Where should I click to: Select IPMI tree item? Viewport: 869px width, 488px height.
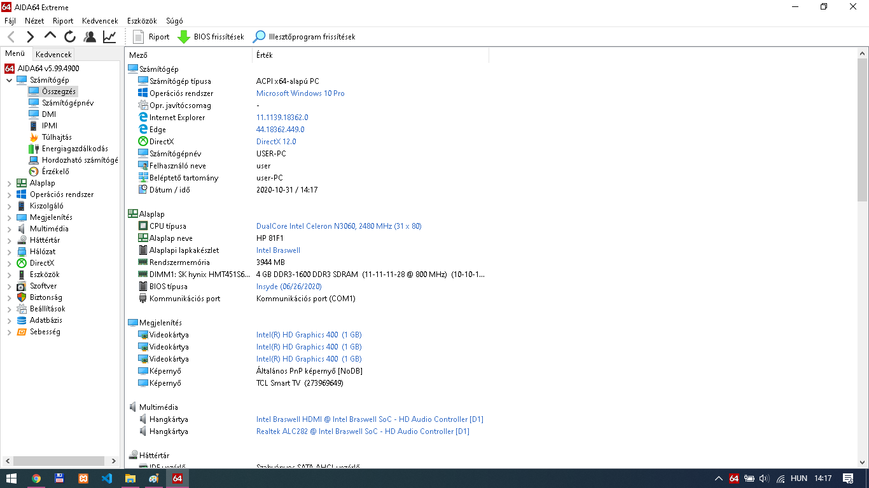(x=50, y=126)
